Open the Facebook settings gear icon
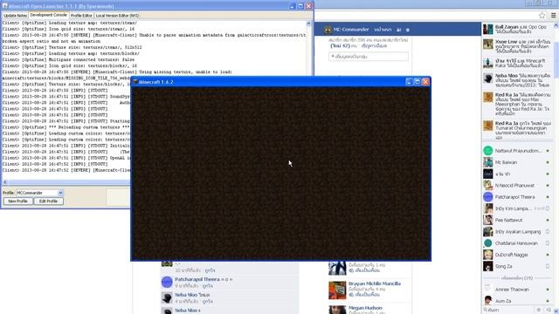Screen dimensions: 559x314 tap(408, 30)
